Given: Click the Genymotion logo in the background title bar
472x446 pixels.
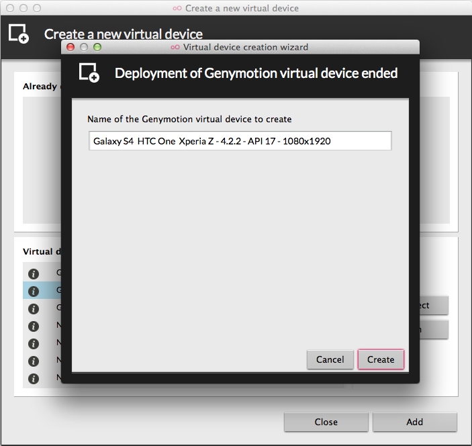Looking at the screenshot, I should (x=177, y=9).
